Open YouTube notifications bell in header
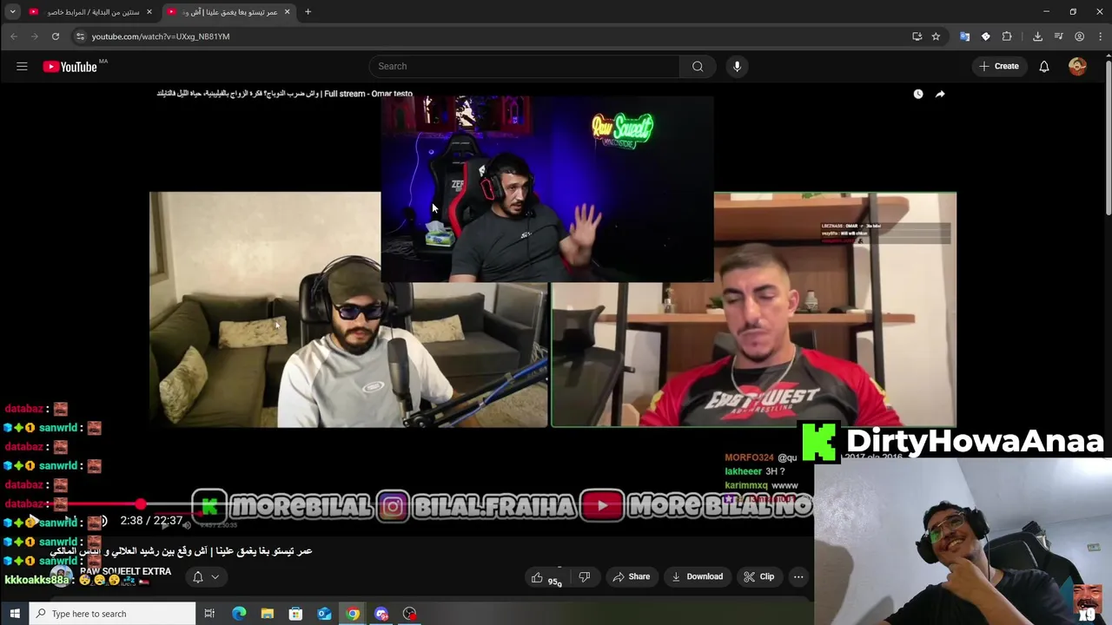This screenshot has width=1112, height=625. coord(1044,66)
